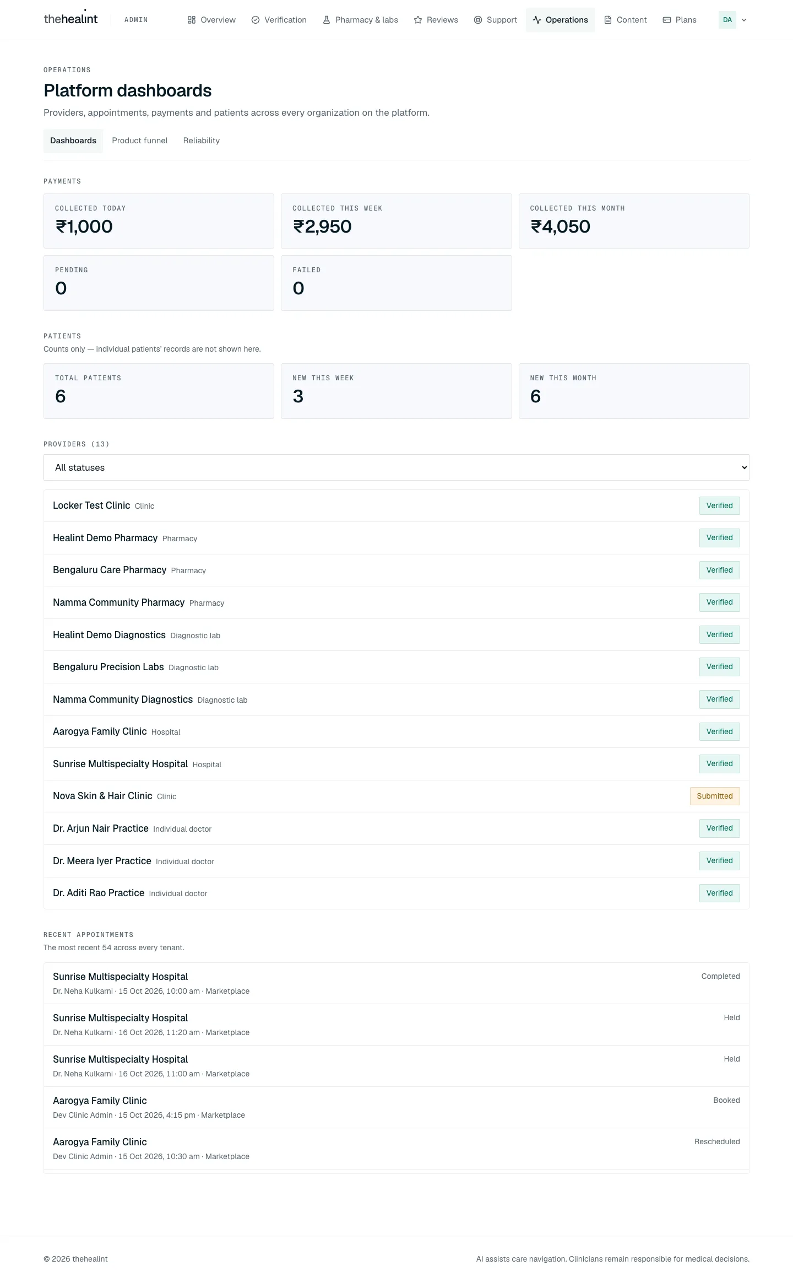This screenshot has width=793, height=1282.
Task: Open the Booked Aarogya Family Clinic appointment
Action: (397, 1107)
